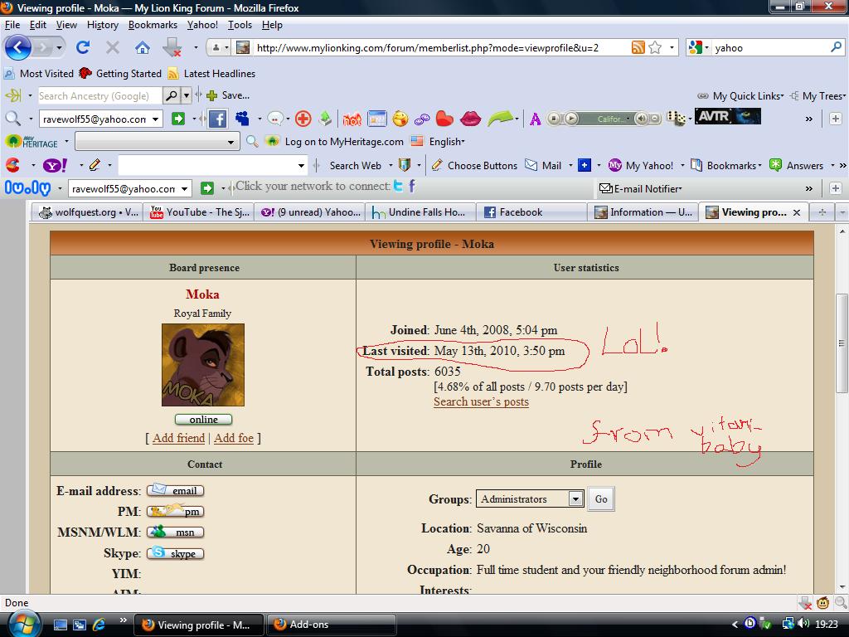Click the page vertical scrollbar thumb
This screenshot has height=637, width=849.
tap(842, 343)
